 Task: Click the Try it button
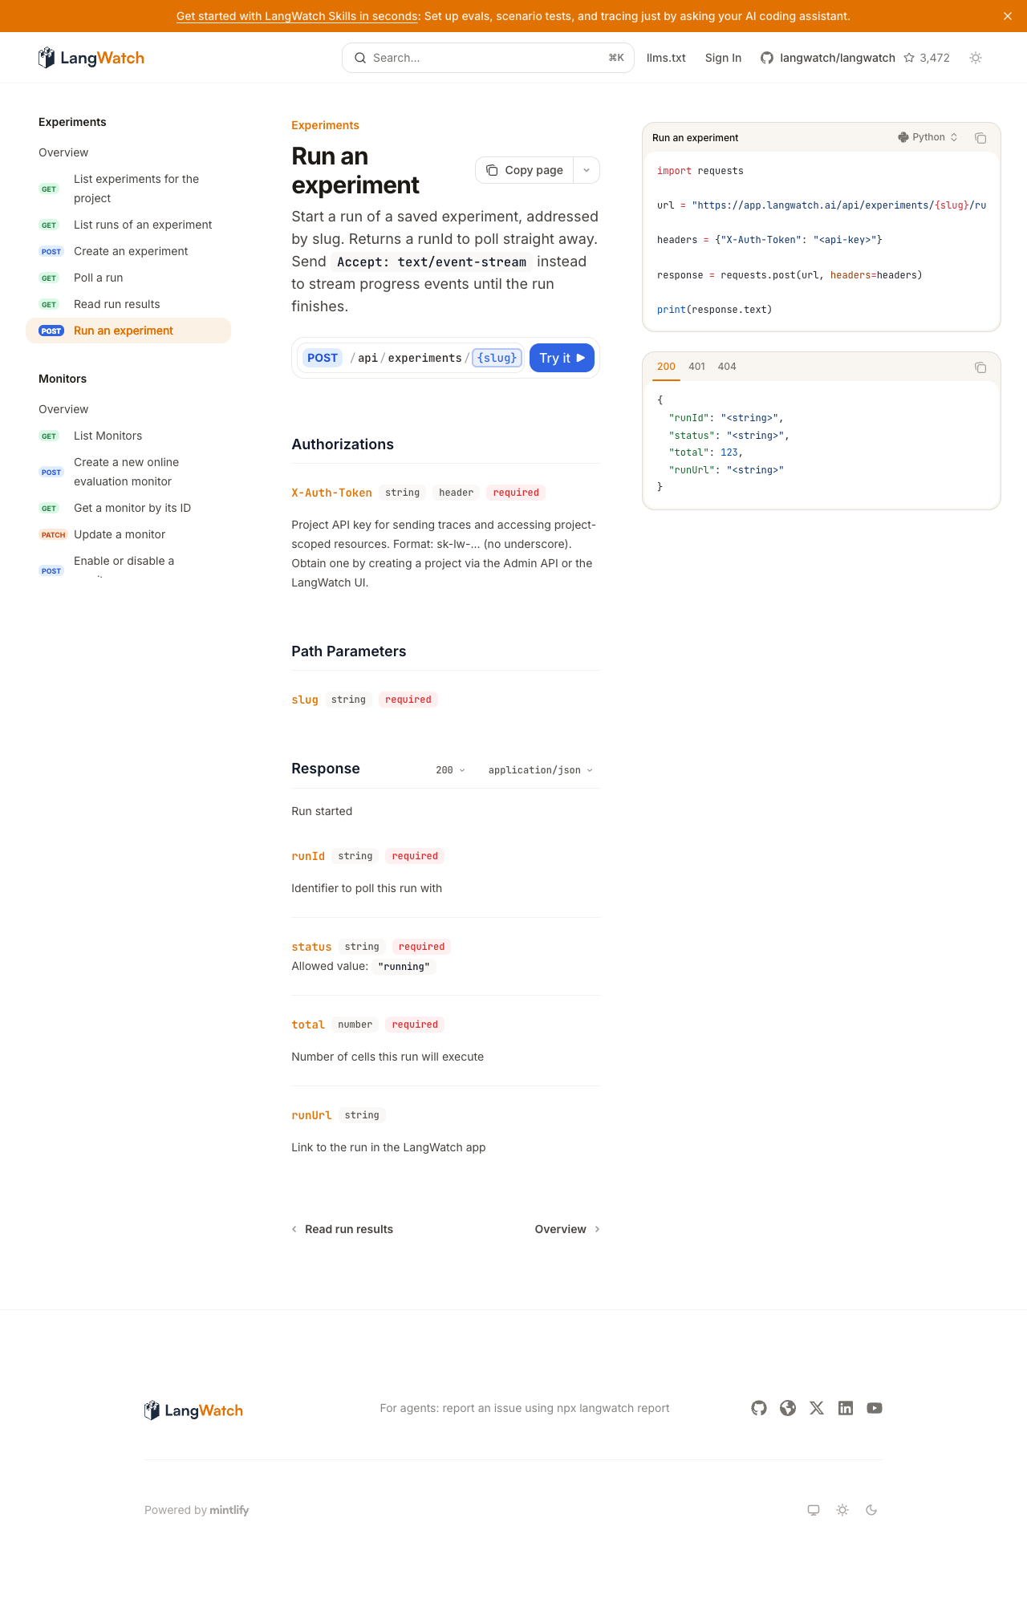pos(562,358)
